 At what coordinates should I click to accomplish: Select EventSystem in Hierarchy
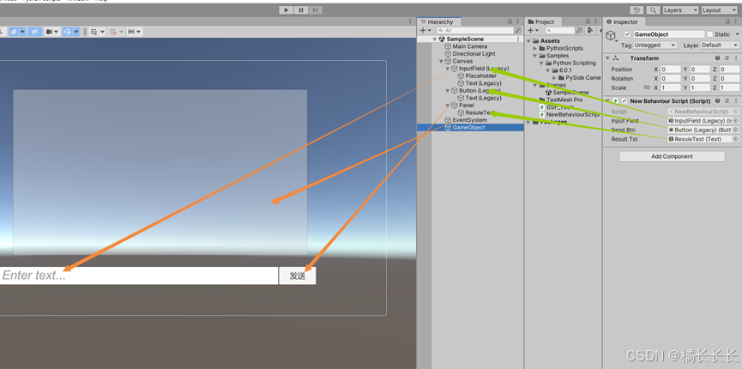[469, 120]
